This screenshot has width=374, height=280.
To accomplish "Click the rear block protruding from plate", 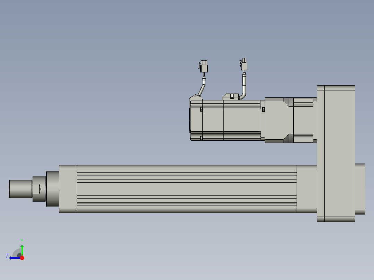I will pos(360,189).
